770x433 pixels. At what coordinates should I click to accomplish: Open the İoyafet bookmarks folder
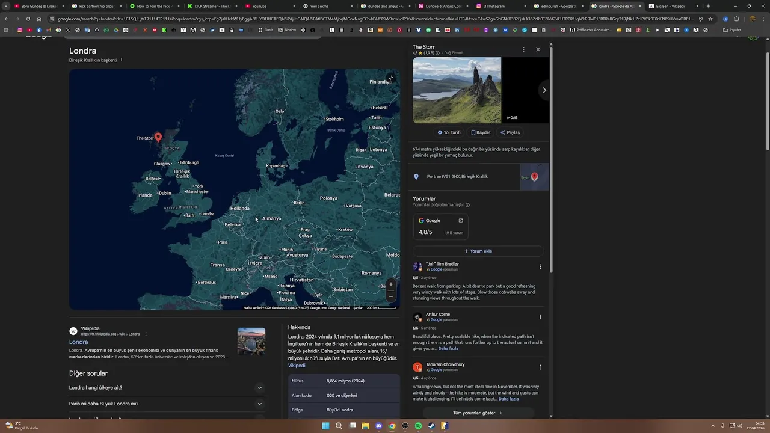(732, 30)
